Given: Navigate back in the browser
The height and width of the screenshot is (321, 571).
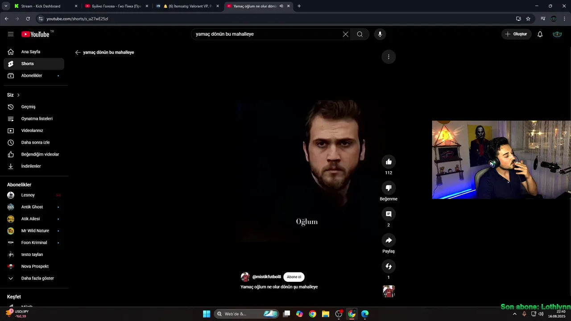Looking at the screenshot, I should pyautogui.click(x=6, y=19).
